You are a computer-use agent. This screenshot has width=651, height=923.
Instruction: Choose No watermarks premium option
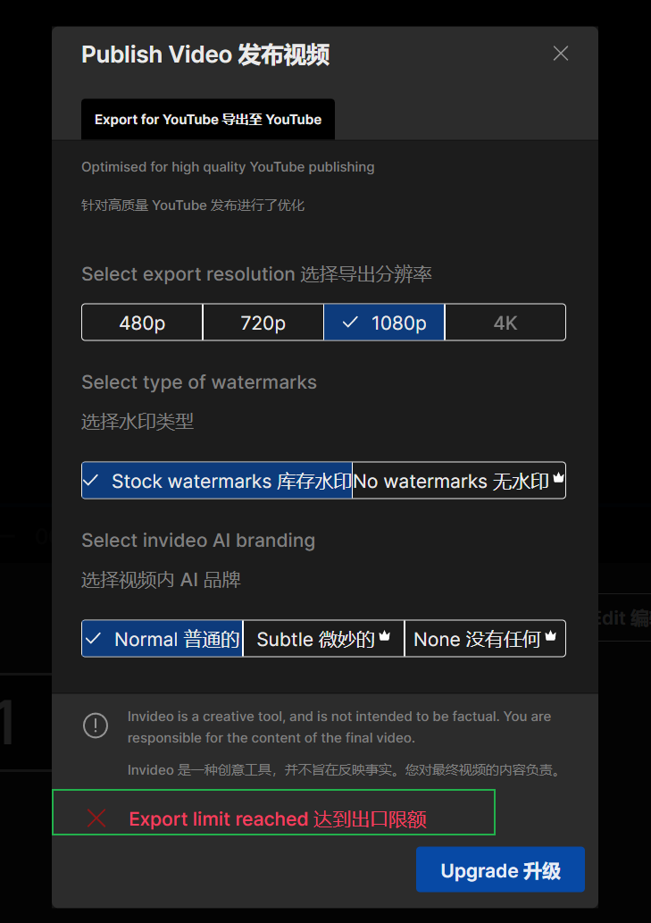coord(459,481)
